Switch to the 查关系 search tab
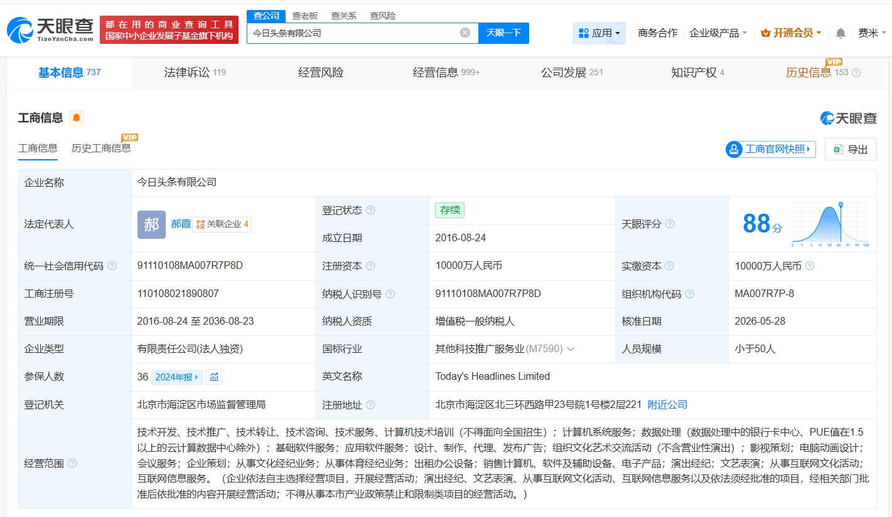Viewport: 892px width, 517px height. click(344, 16)
